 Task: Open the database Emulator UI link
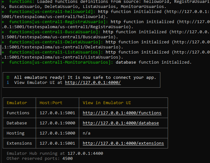[121, 123]
